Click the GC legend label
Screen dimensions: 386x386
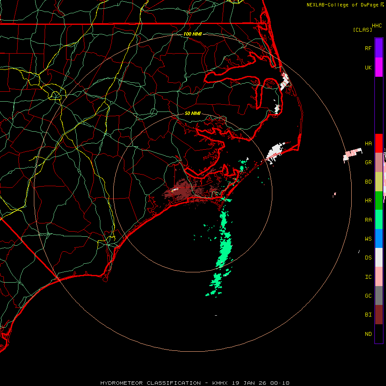(x=368, y=296)
